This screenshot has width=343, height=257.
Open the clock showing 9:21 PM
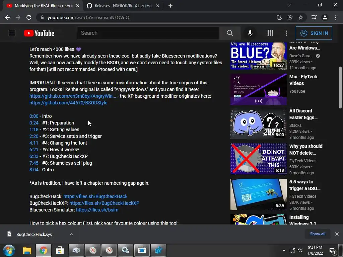pyautogui.click(x=315, y=250)
